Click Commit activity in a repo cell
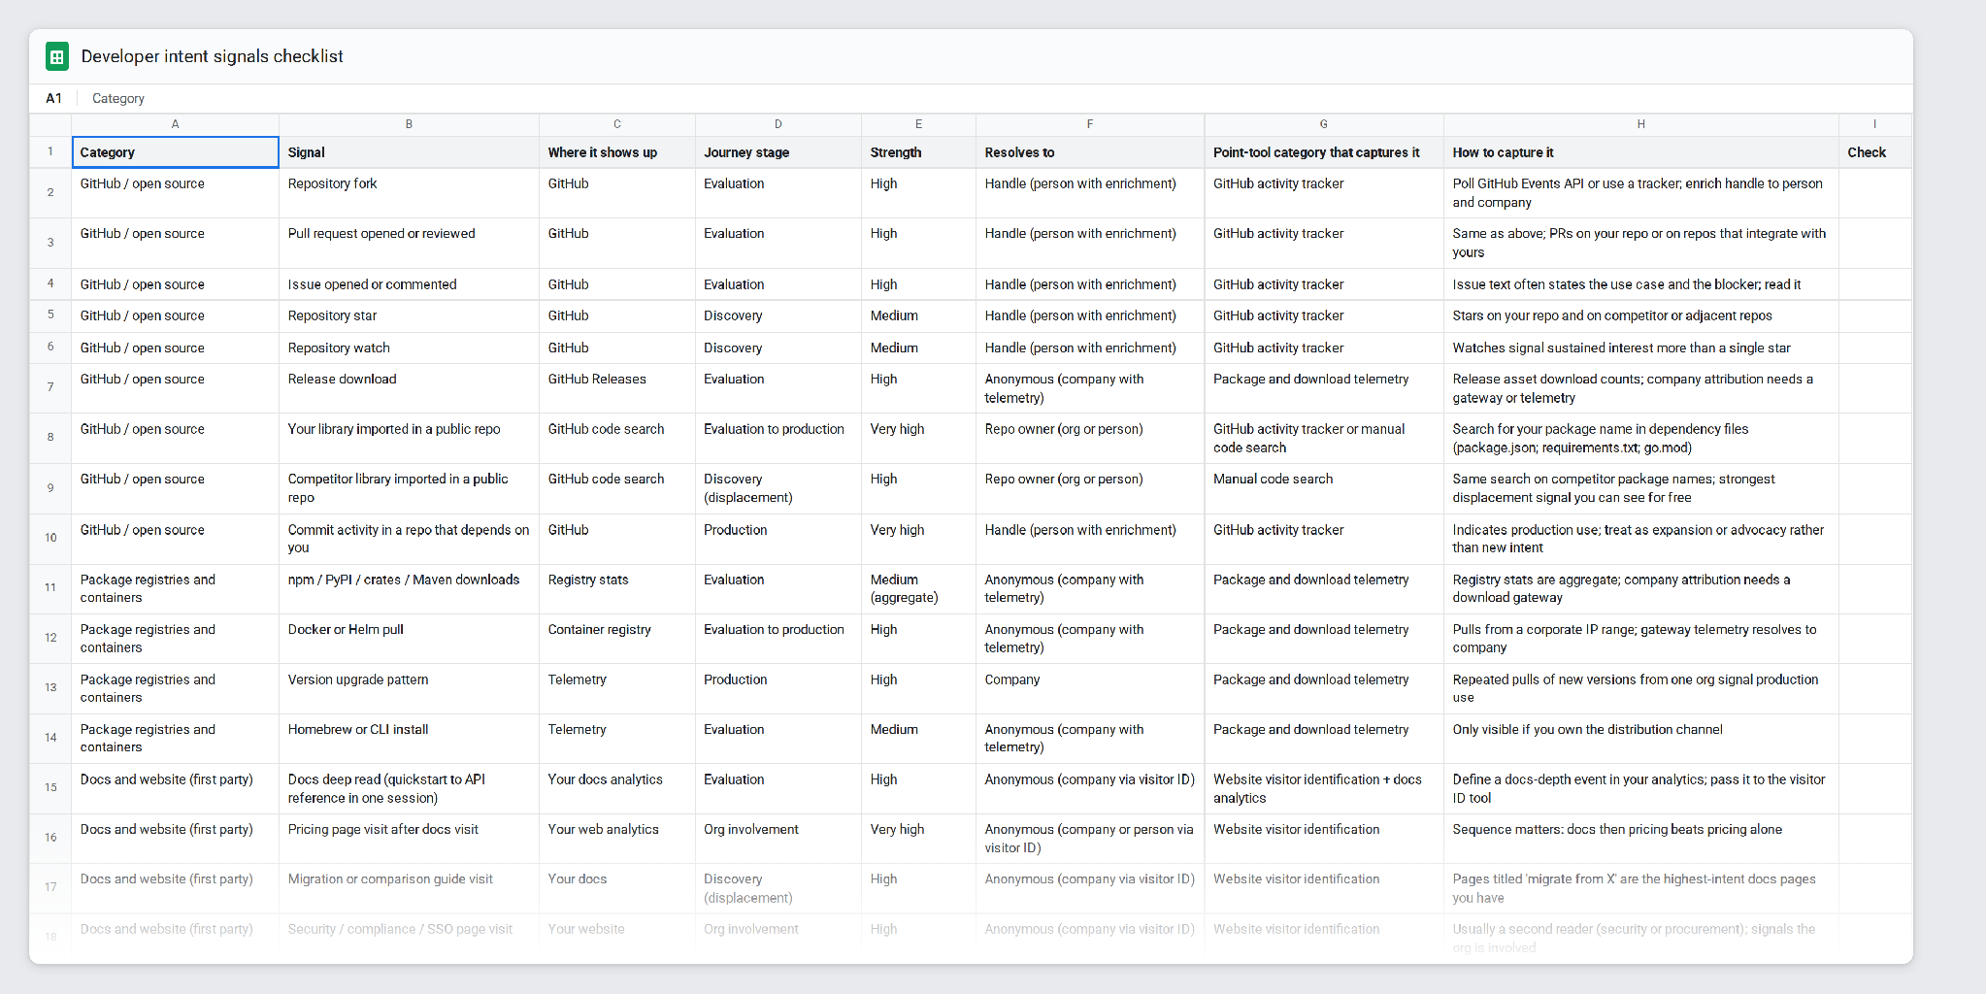This screenshot has width=1986, height=994. pyautogui.click(x=409, y=539)
